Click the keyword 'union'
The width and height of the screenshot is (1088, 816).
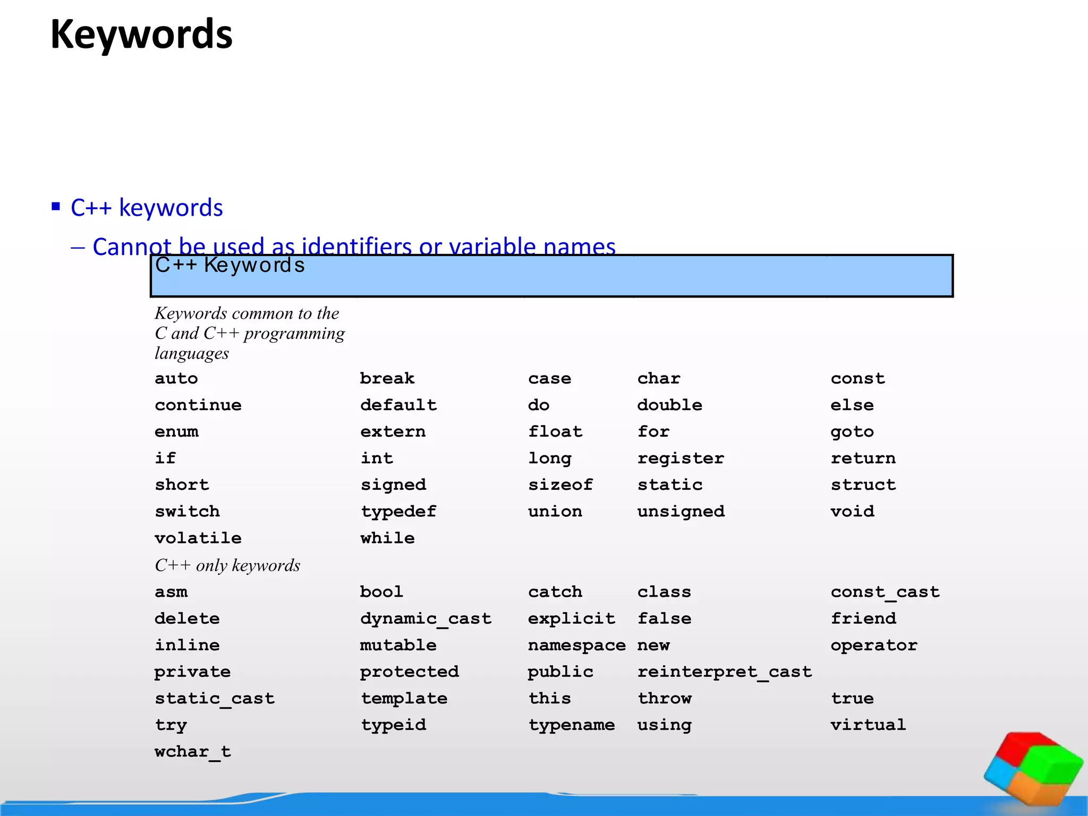coord(555,512)
